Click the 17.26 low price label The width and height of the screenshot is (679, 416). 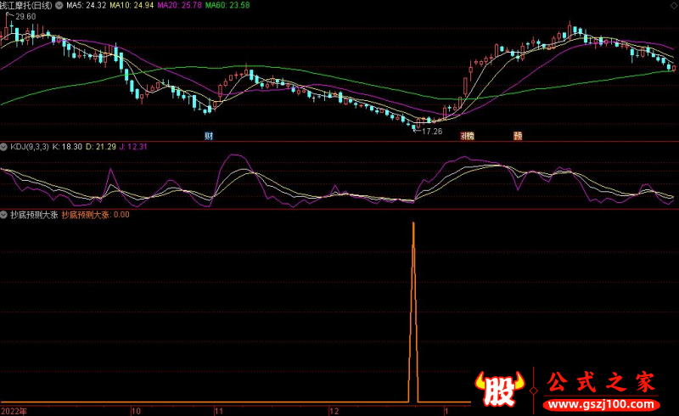432,131
